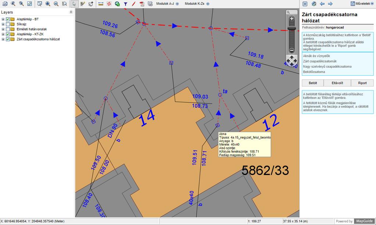
Task: Select the zoom out magnifier tool
Action: pos(56,4)
